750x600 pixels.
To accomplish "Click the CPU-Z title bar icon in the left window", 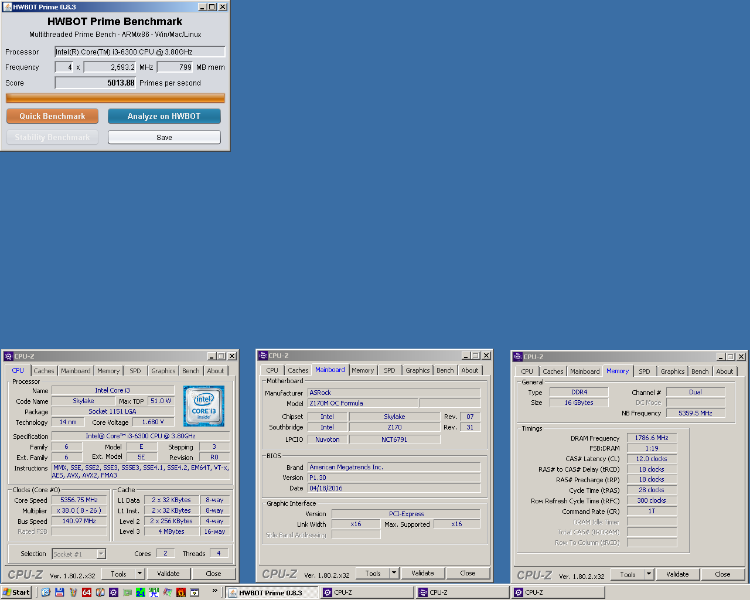I will coord(9,356).
